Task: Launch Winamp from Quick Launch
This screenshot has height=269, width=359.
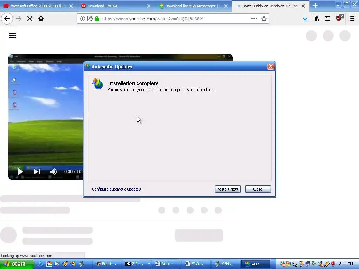Action: coord(65,264)
